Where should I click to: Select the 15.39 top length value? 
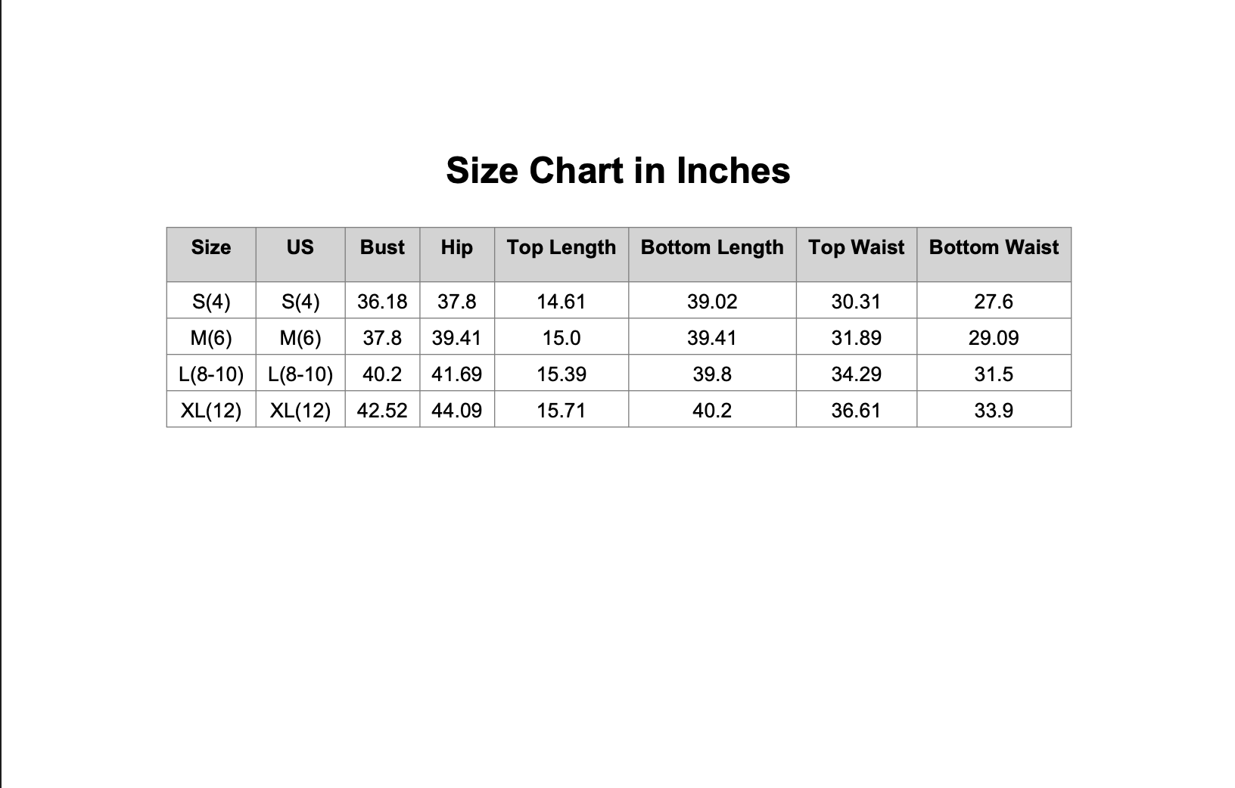point(562,374)
